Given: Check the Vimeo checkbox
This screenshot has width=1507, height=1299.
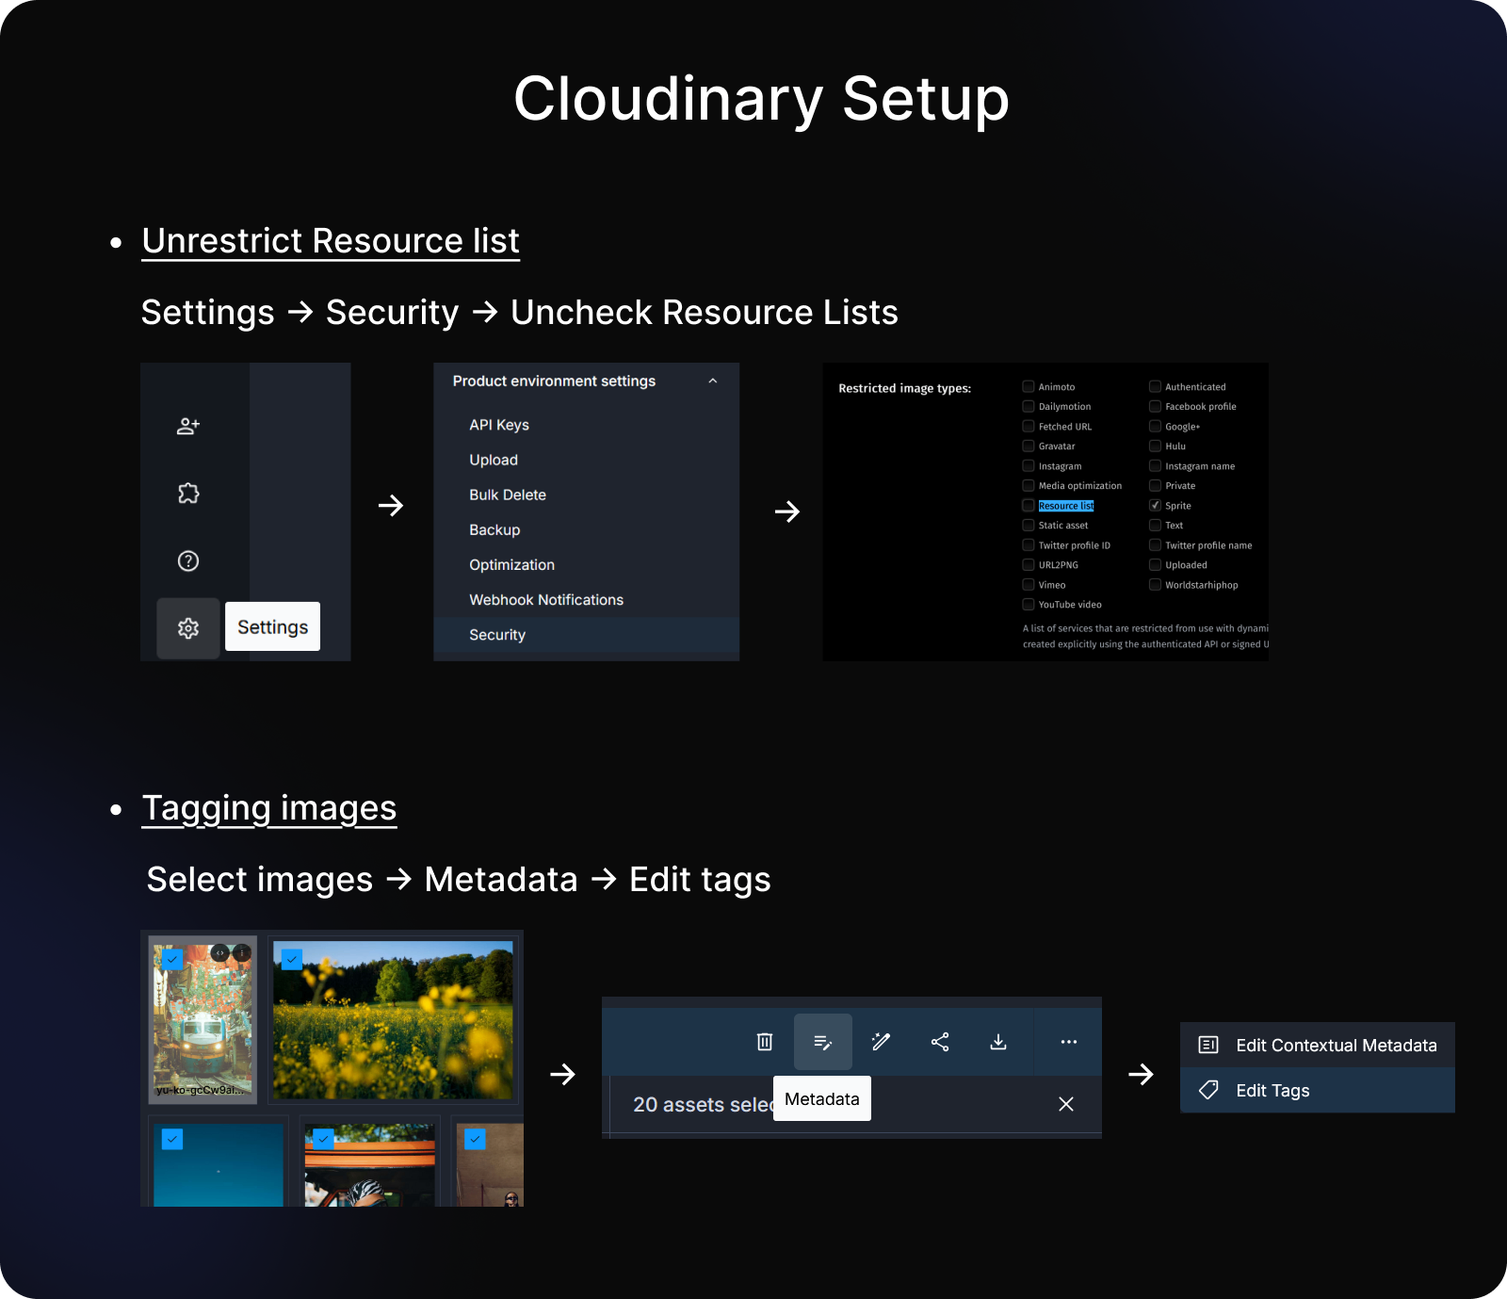Looking at the screenshot, I should [x=1029, y=584].
